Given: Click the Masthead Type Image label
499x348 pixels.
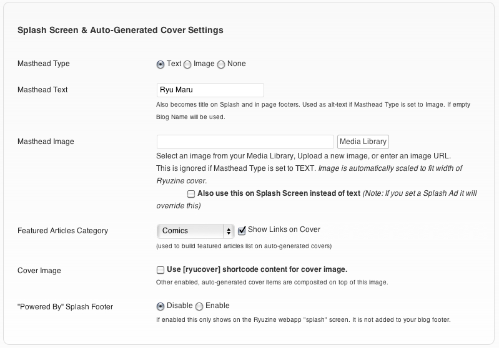Looking at the screenshot, I should 204,64.
